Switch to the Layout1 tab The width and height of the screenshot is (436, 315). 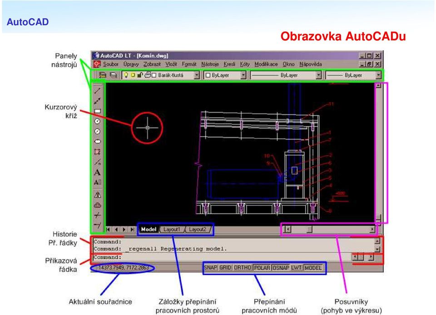172,230
